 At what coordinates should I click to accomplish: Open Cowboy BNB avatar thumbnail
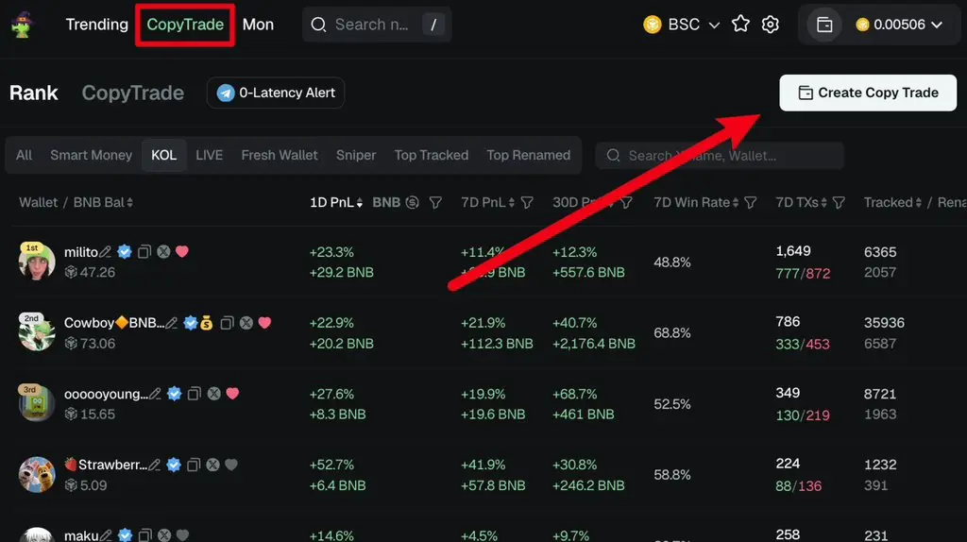coord(37,331)
